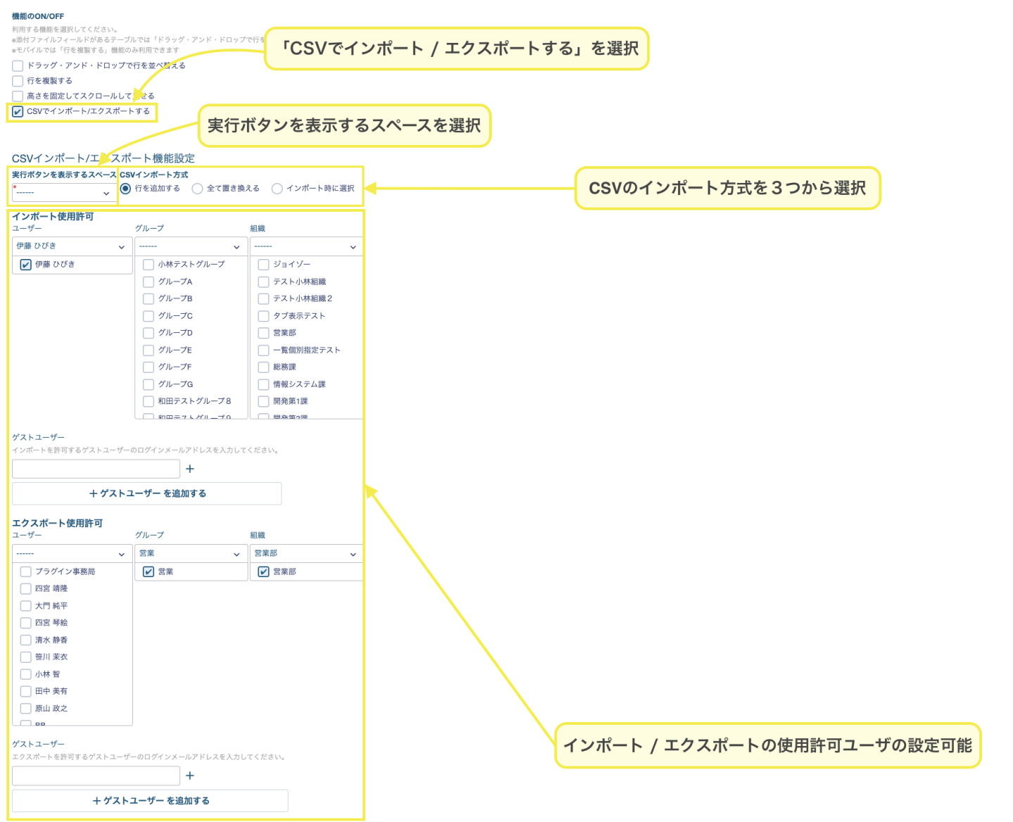Click plus icon beside import guest email field

coord(190,469)
